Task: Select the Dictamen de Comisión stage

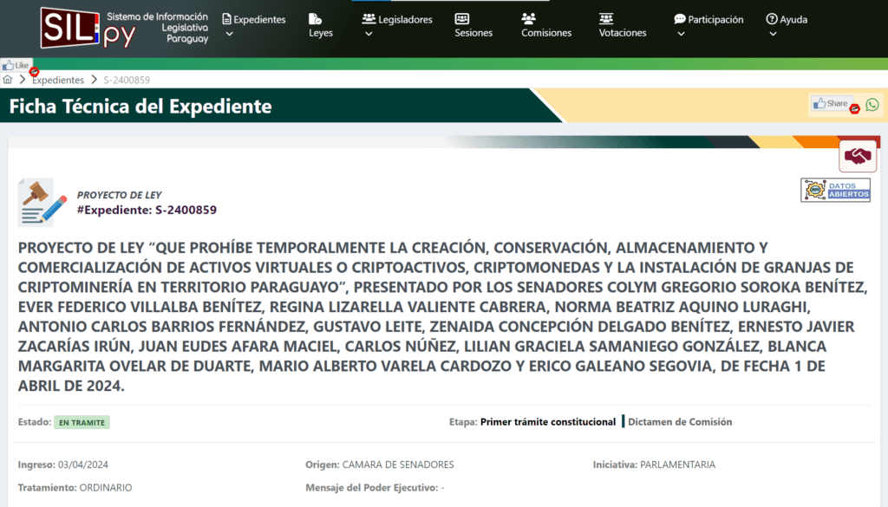Action: 680,422
